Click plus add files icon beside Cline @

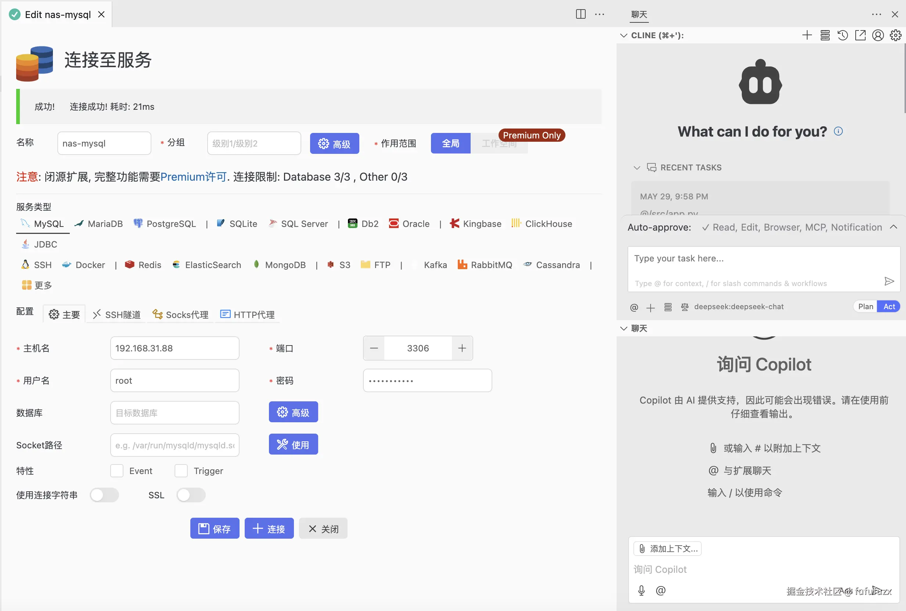coord(650,308)
